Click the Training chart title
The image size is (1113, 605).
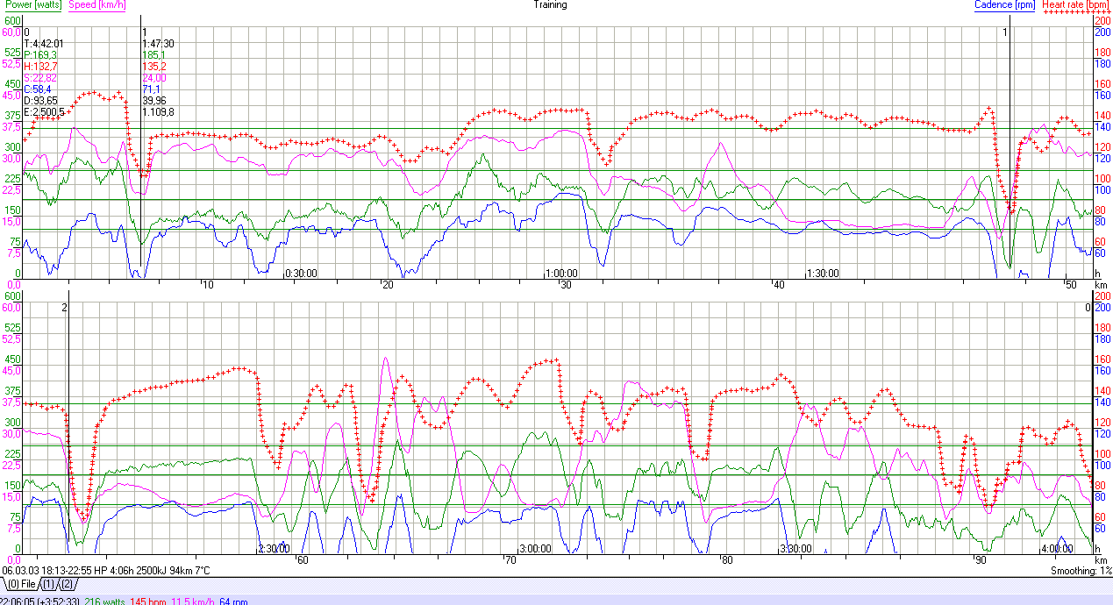550,4
